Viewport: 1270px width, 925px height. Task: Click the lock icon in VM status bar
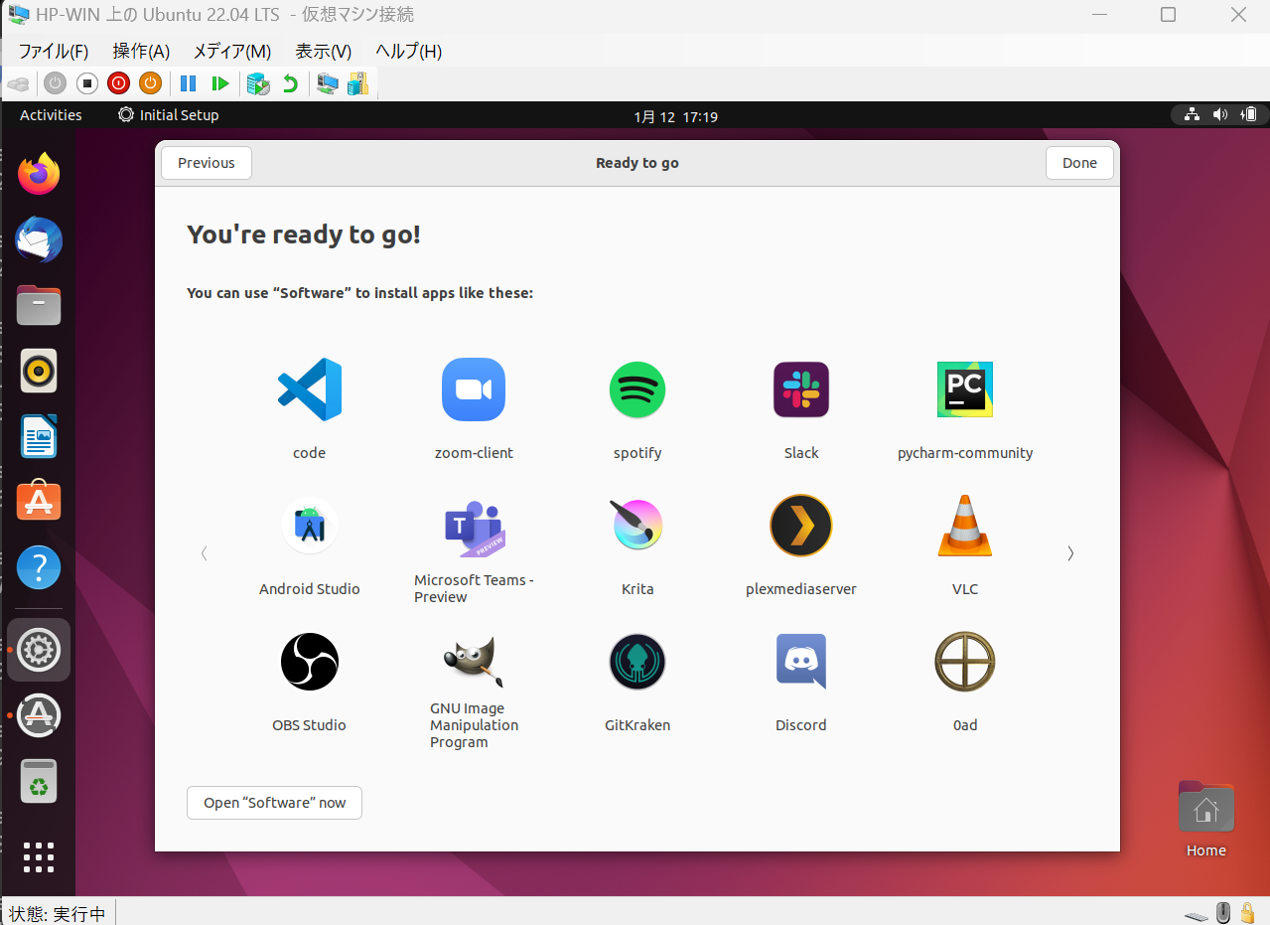[1250, 912]
